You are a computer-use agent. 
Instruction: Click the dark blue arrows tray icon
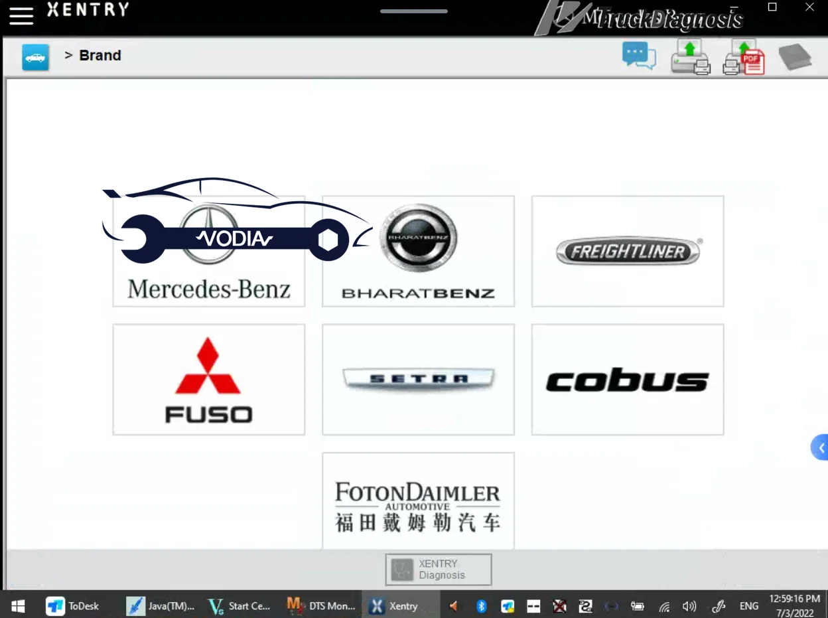click(x=611, y=606)
